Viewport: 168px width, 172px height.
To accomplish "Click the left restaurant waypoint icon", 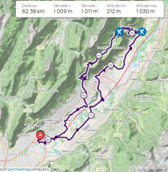I will [x=119, y=32].
